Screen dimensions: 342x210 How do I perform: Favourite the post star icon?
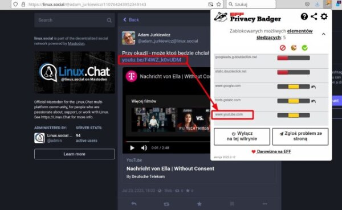point(199,204)
